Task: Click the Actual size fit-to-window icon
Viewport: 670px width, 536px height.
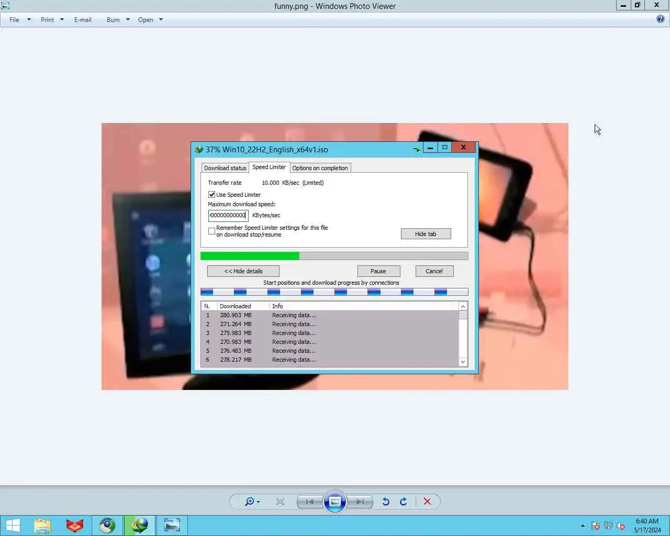Action: [280, 501]
